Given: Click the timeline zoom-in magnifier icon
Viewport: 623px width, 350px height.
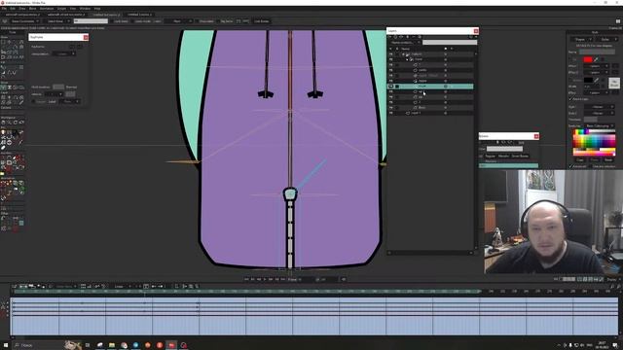Looking at the screenshot, I should (x=618, y=286).
